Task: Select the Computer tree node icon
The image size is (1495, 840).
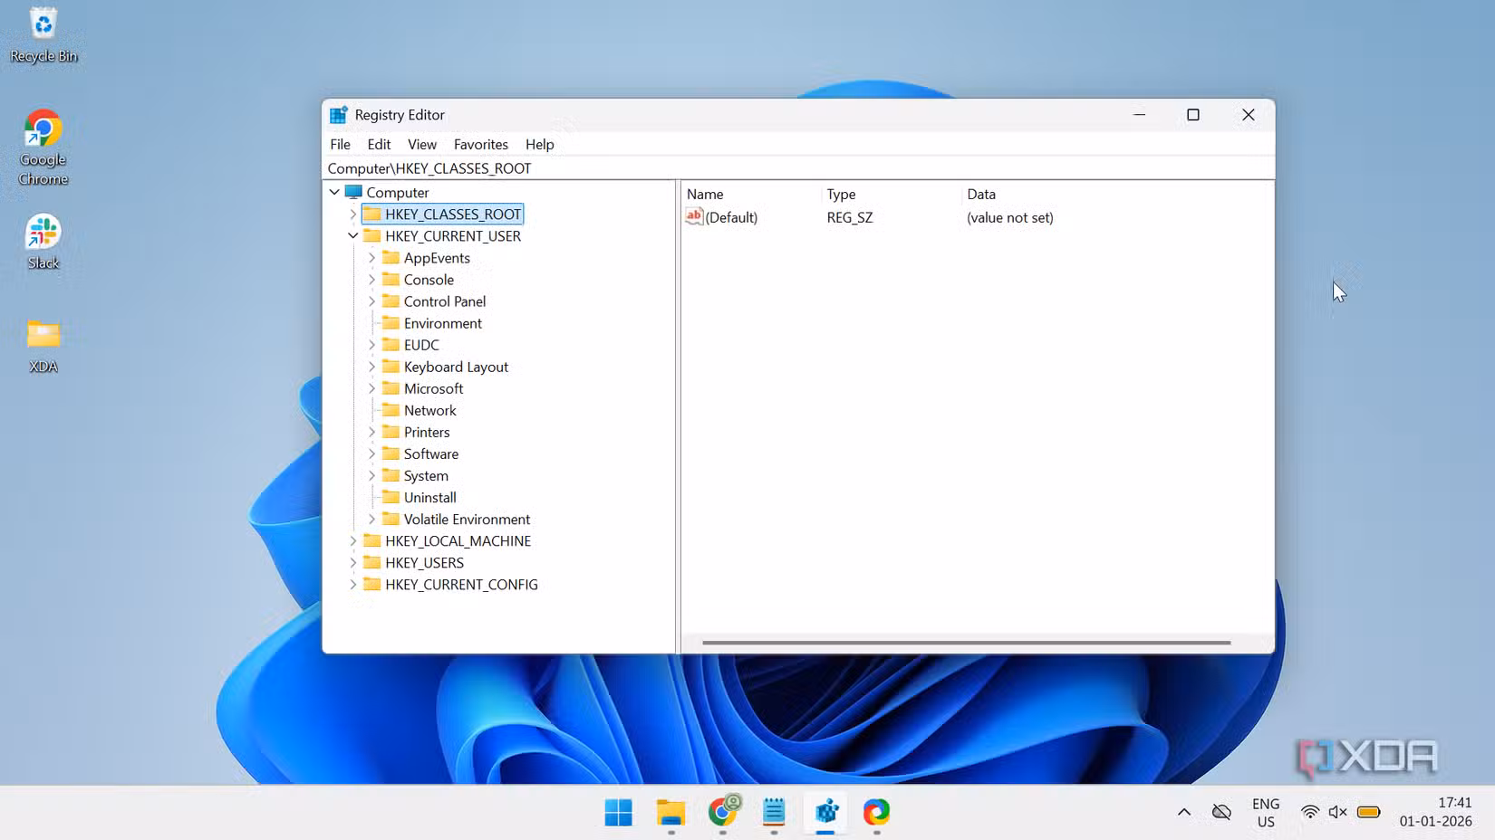Action: (x=353, y=192)
